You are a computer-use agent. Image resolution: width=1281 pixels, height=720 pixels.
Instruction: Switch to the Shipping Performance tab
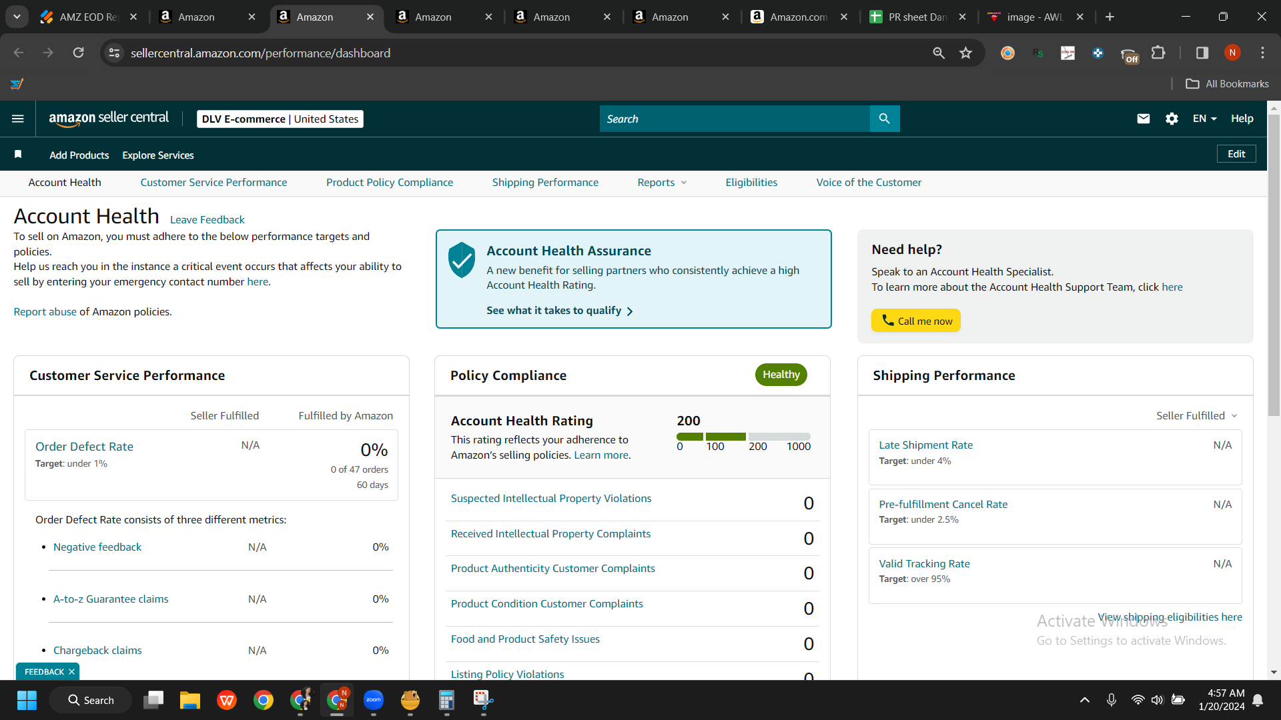(x=545, y=183)
